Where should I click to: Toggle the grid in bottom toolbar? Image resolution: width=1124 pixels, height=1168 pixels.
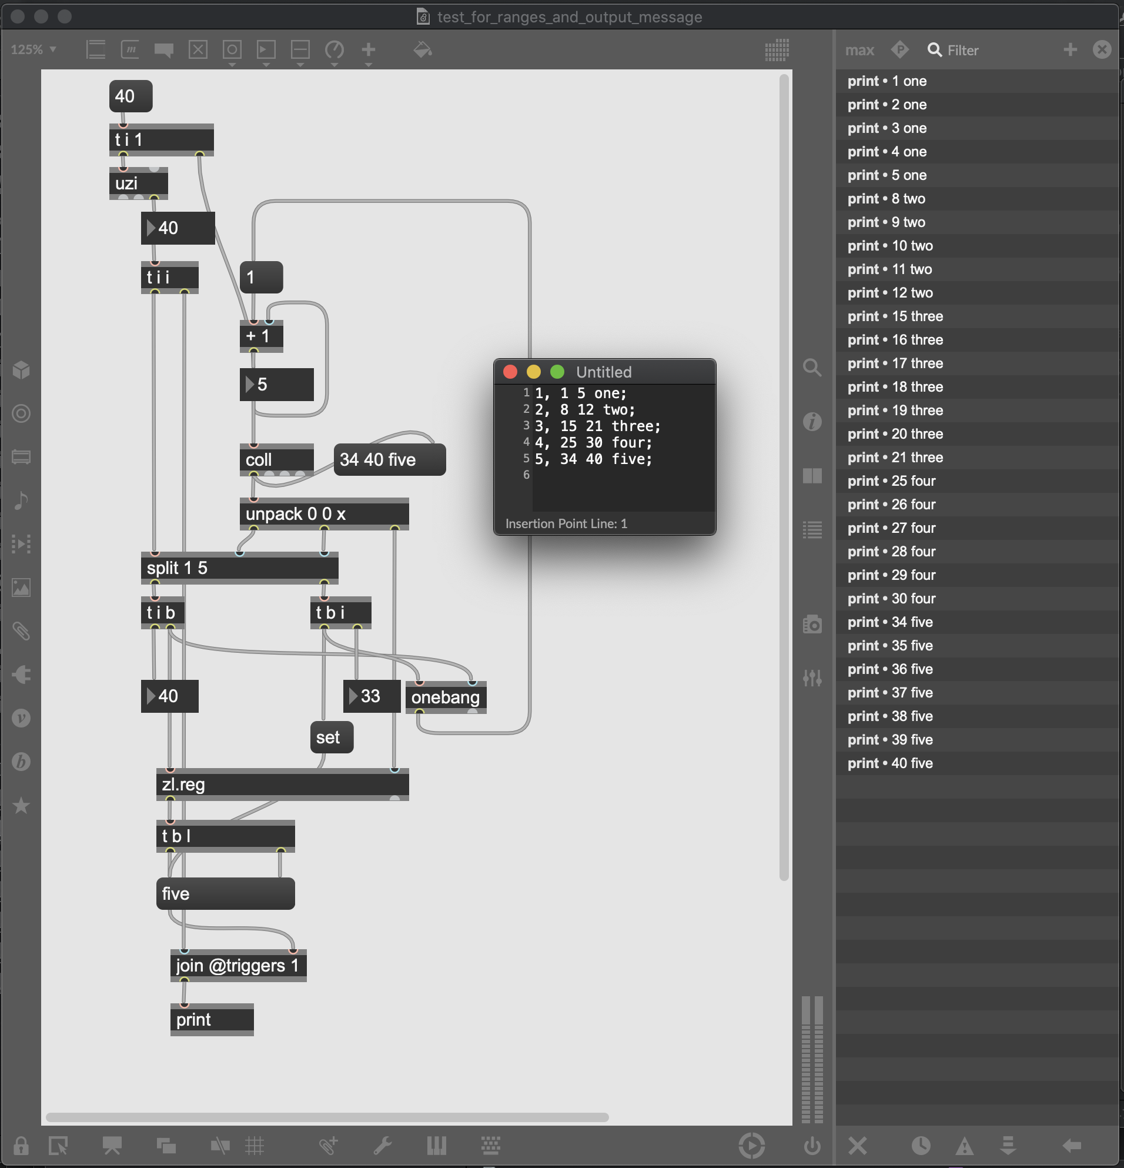(x=255, y=1145)
